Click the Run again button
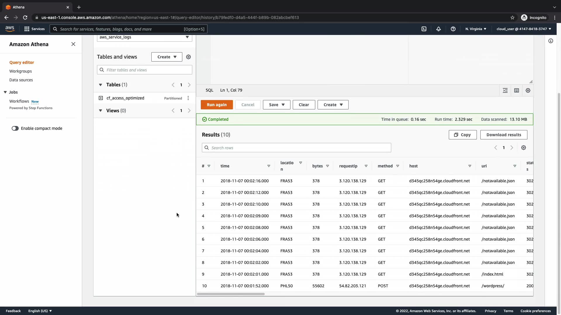Screen dimensions: 561x315 [x=217, y=105]
